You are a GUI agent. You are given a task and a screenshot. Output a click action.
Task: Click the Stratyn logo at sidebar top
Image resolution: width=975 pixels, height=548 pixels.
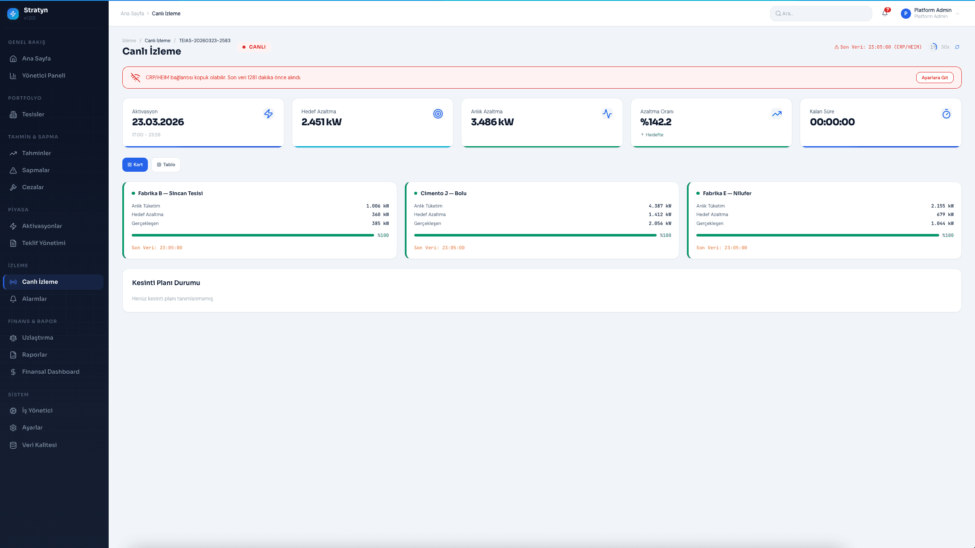pyautogui.click(x=13, y=13)
